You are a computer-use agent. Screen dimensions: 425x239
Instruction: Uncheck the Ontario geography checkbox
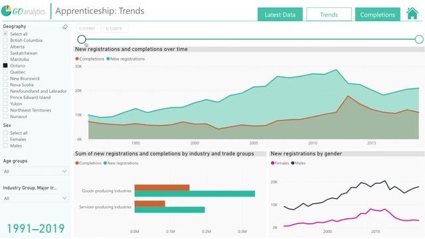pyautogui.click(x=5, y=66)
